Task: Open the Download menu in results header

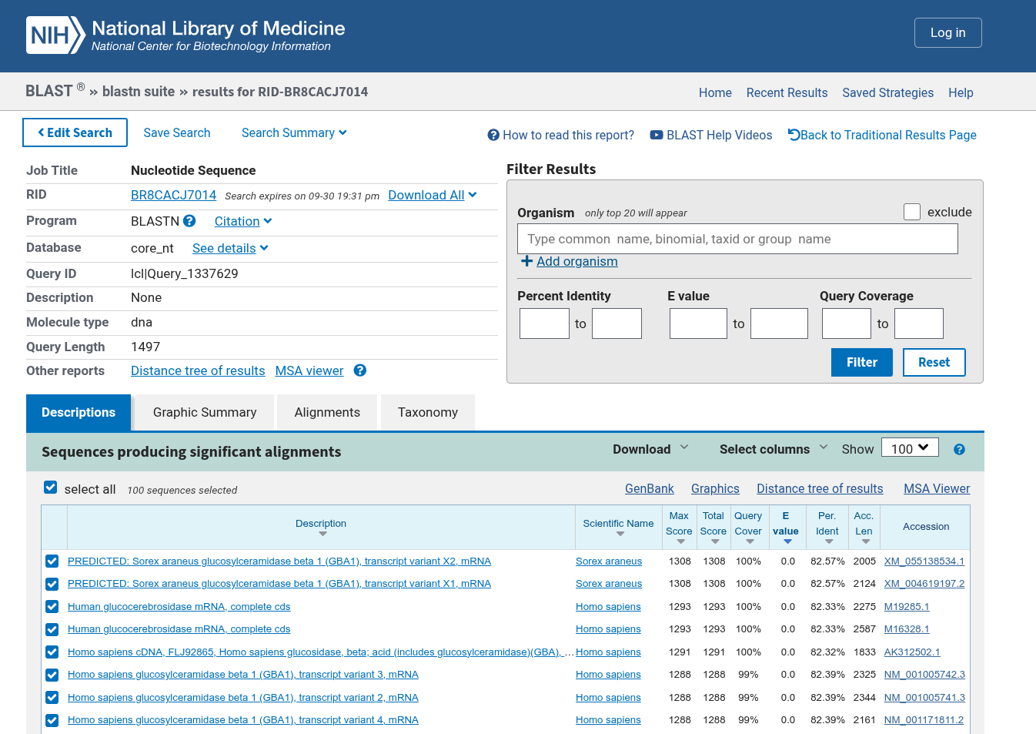Action: tap(650, 449)
